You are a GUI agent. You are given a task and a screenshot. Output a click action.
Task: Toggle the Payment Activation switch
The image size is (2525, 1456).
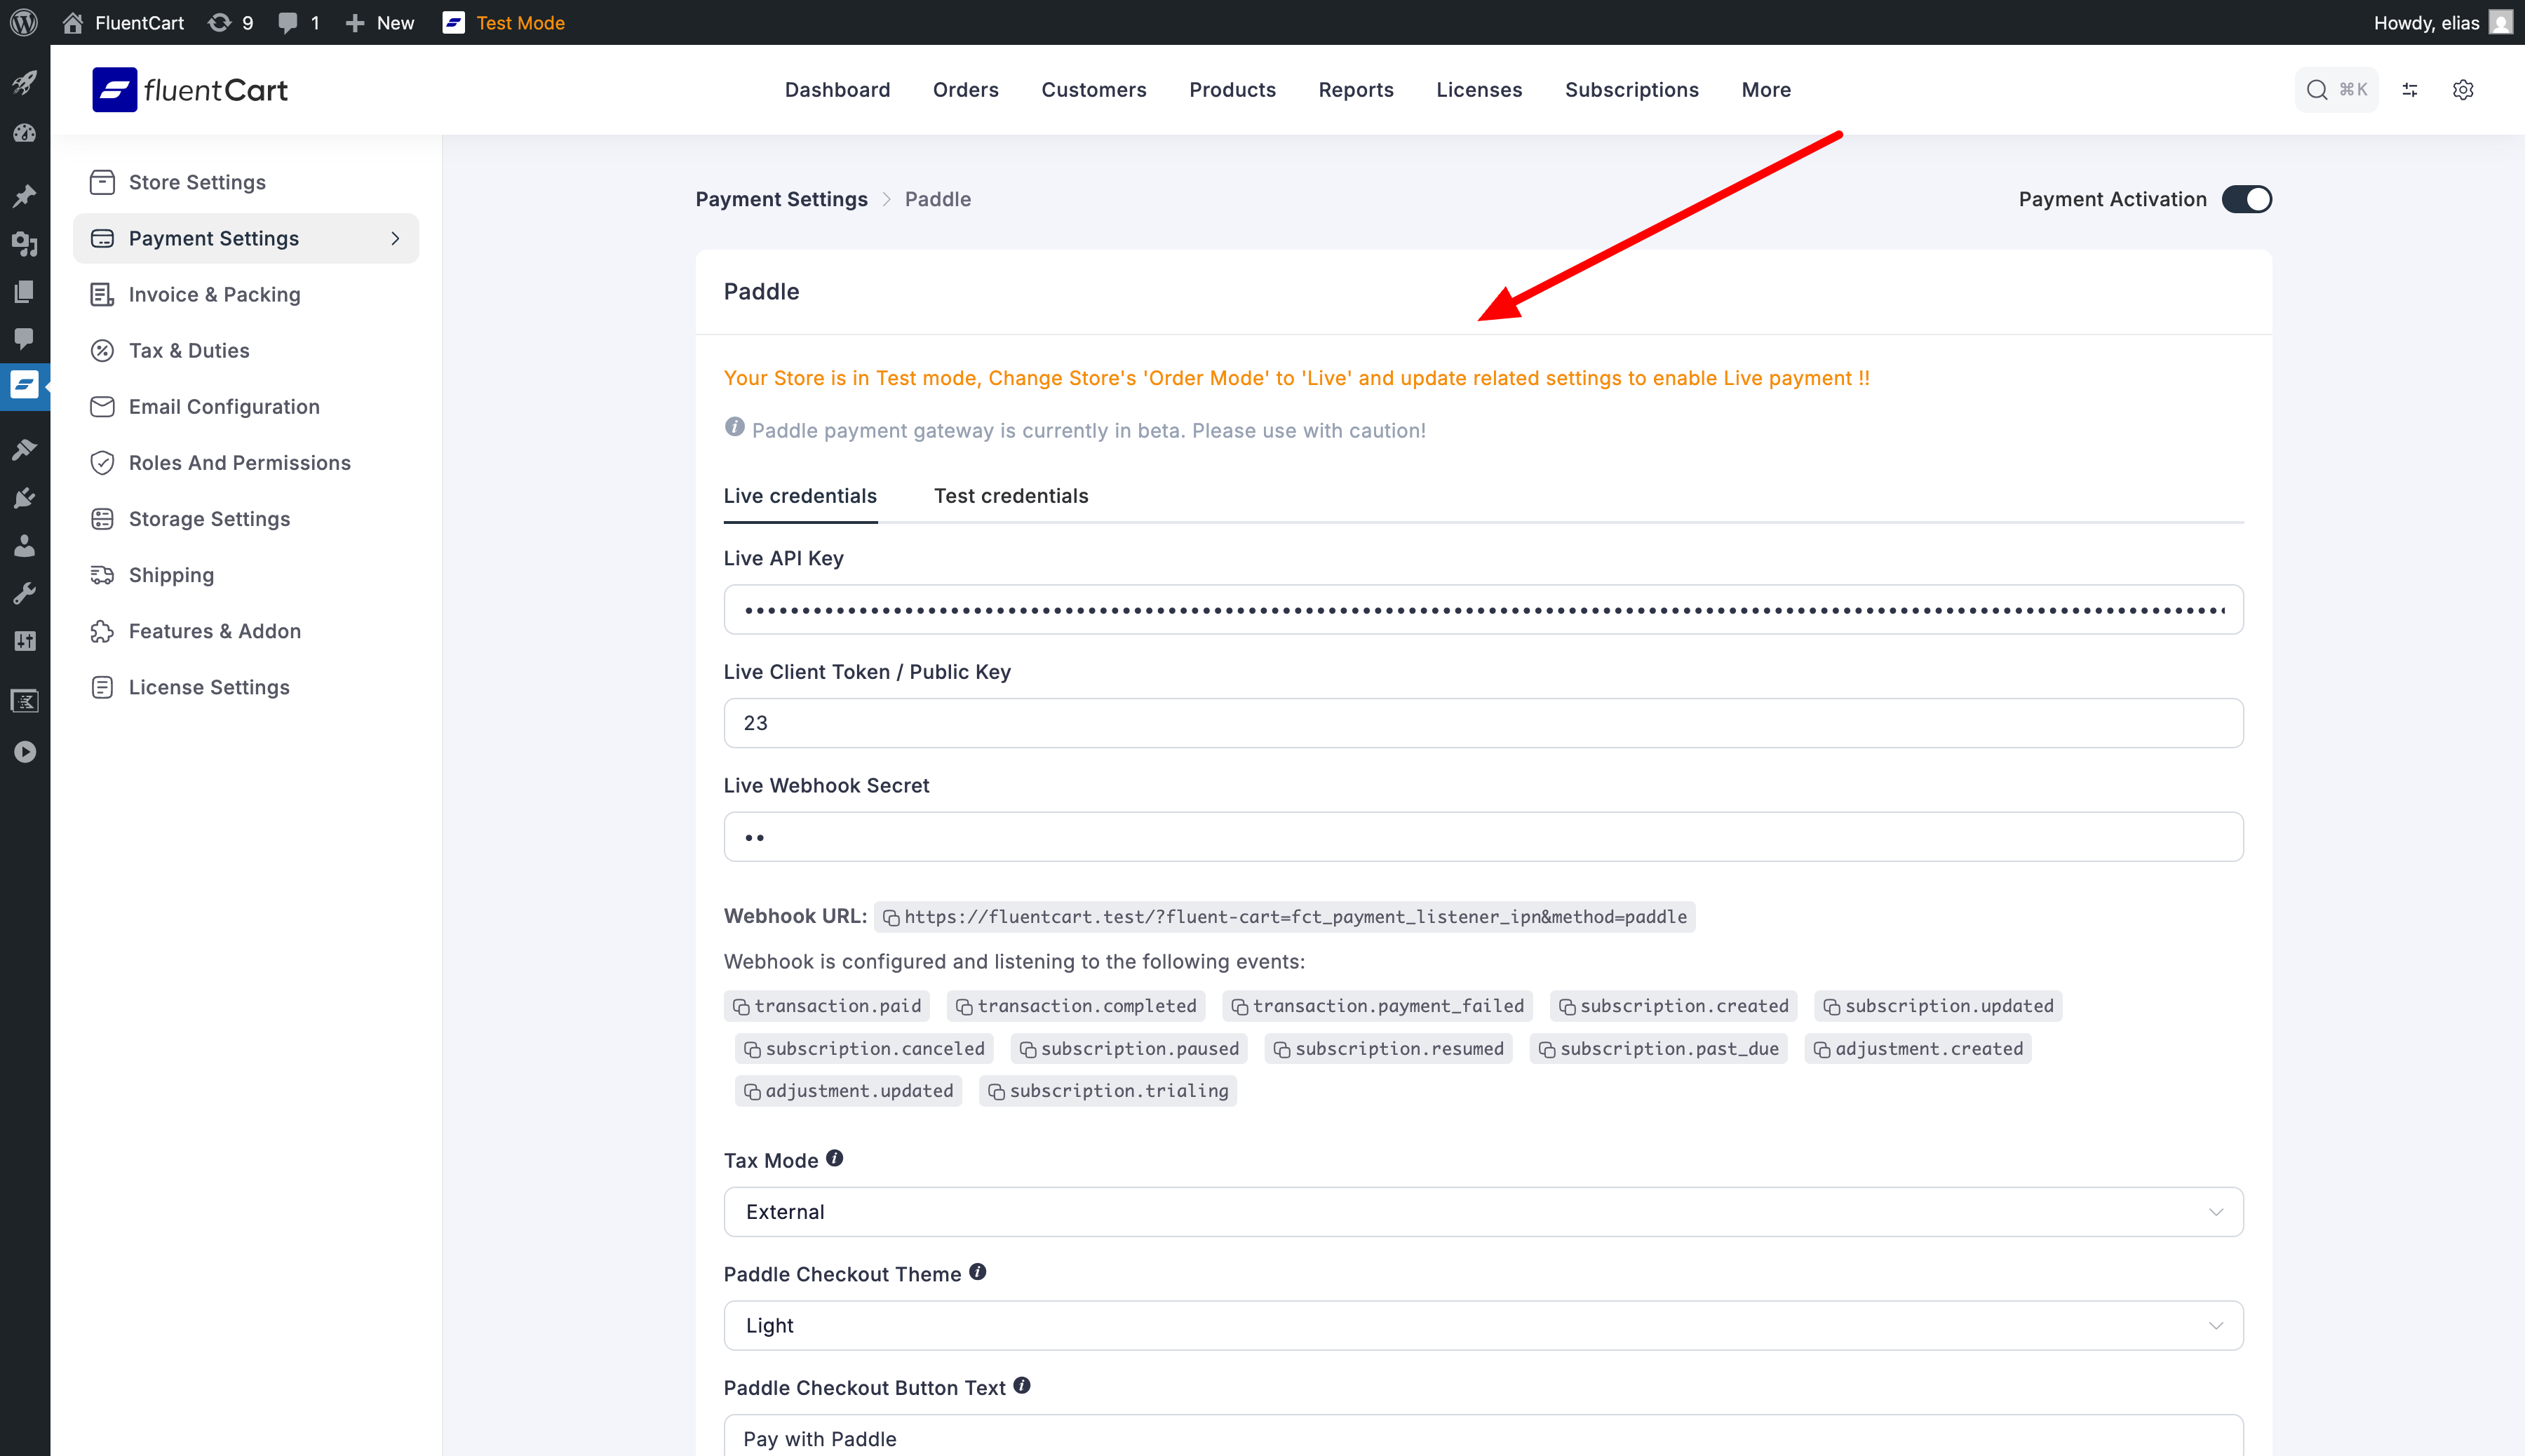click(x=2246, y=199)
